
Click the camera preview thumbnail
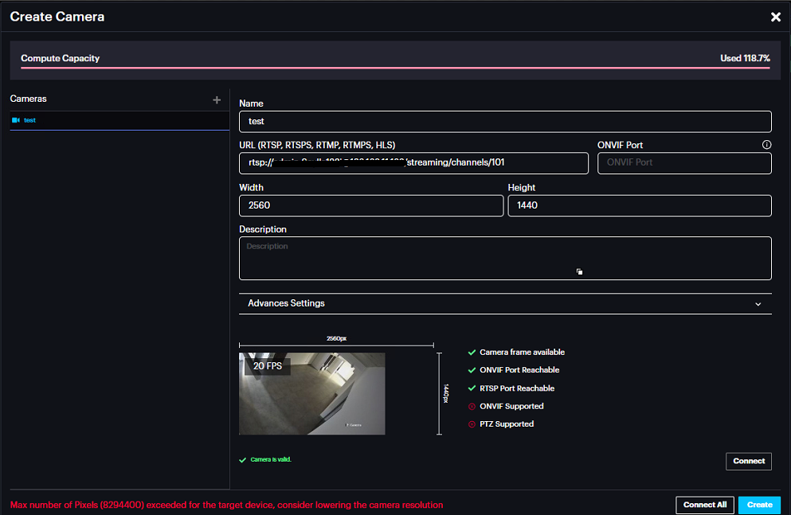pos(311,394)
